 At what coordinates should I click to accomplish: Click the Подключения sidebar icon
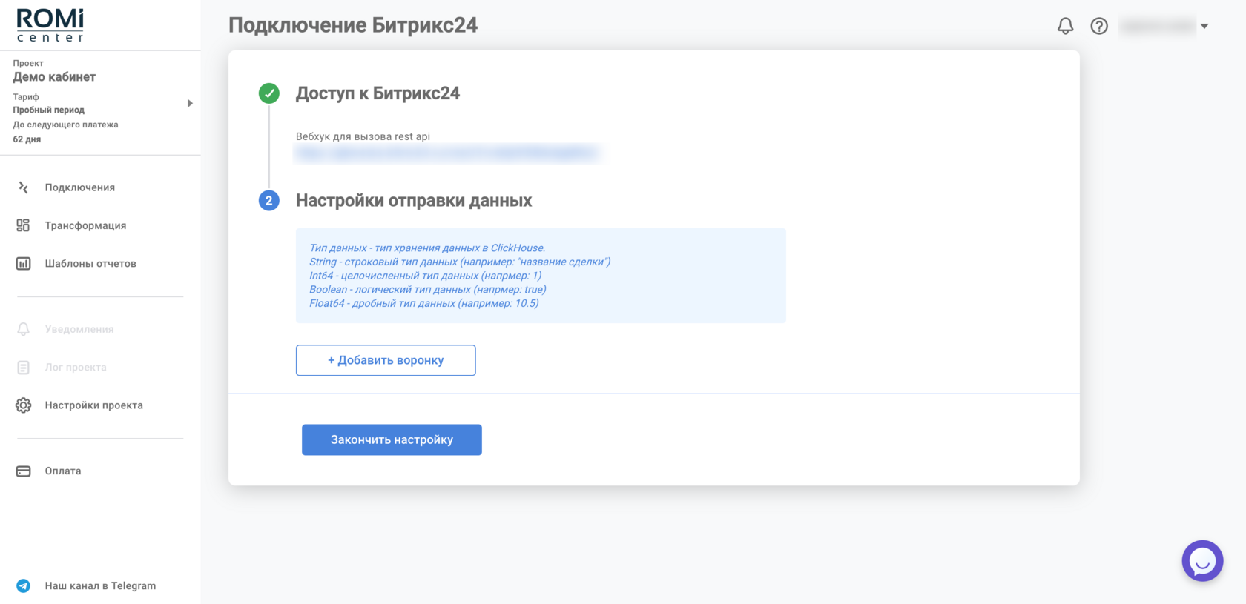coord(23,187)
